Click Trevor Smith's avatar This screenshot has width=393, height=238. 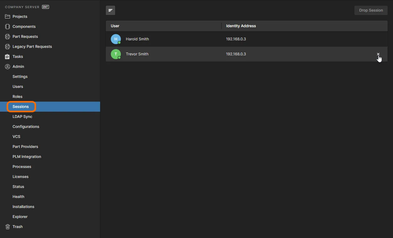pyautogui.click(x=116, y=54)
